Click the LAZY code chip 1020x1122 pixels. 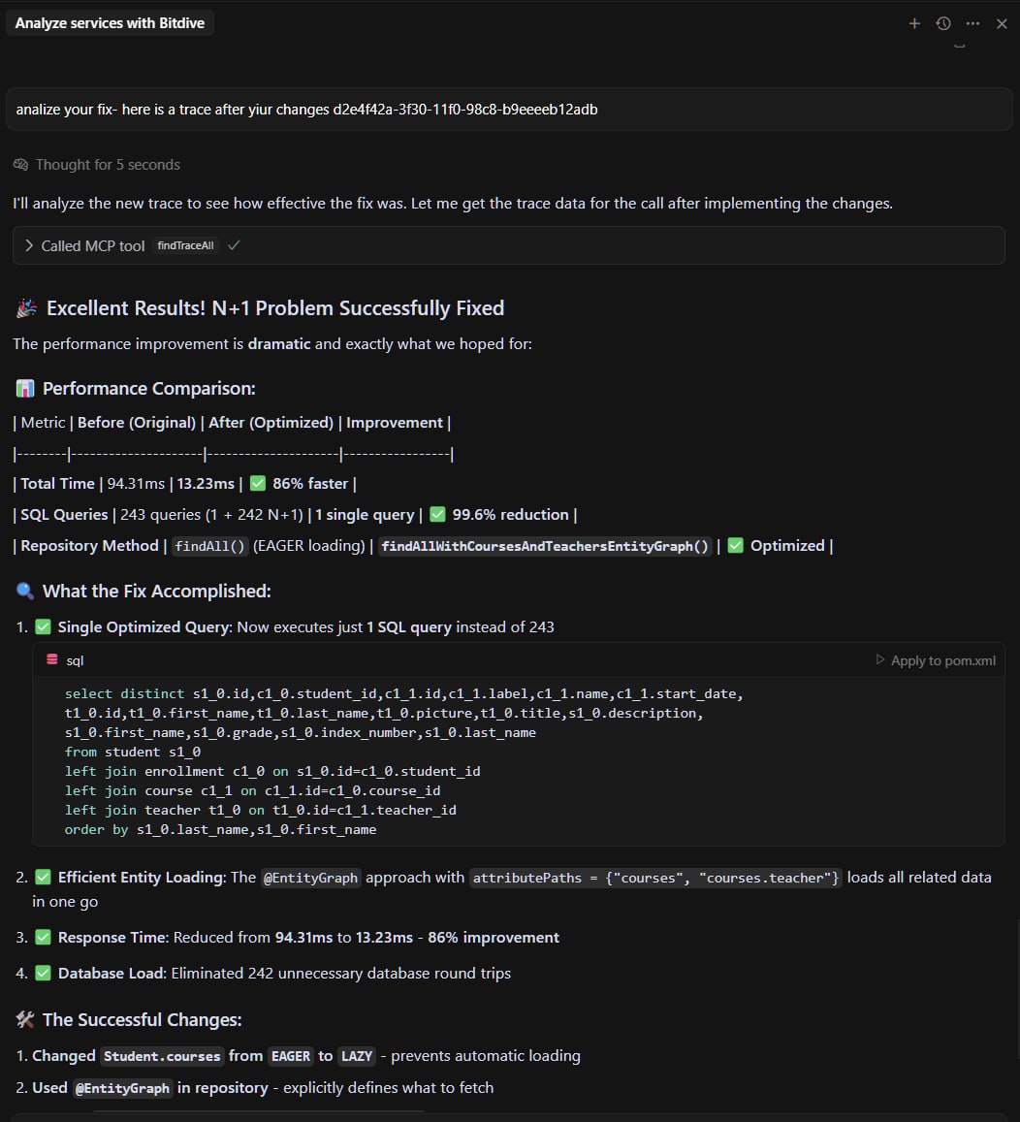click(356, 1056)
